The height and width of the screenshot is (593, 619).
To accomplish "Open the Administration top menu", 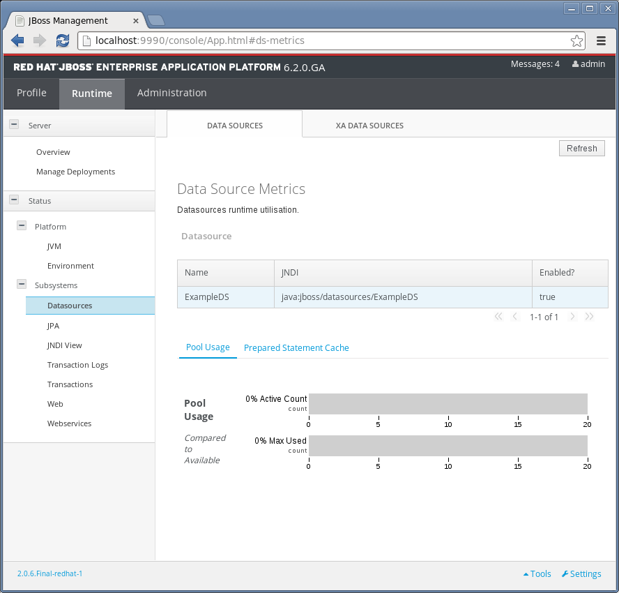I will (171, 93).
